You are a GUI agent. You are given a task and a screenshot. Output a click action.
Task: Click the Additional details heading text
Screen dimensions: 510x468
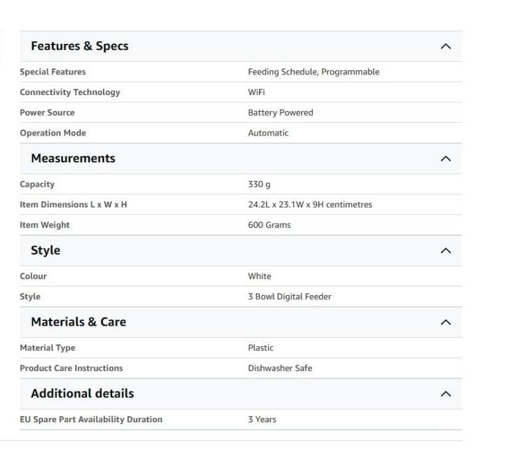(x=82, y=394)
